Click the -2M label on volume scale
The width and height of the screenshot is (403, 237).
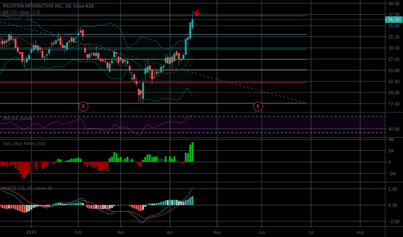pos(392,174)
